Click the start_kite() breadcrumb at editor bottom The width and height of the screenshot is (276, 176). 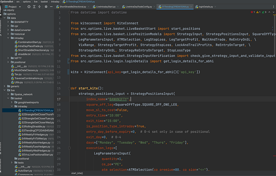point(77,173)
